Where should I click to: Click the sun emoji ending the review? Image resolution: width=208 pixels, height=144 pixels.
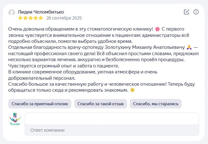132,90
